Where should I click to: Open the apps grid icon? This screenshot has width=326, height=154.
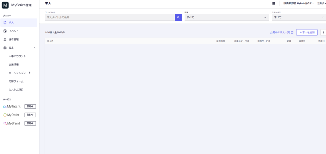coord(273,4)
